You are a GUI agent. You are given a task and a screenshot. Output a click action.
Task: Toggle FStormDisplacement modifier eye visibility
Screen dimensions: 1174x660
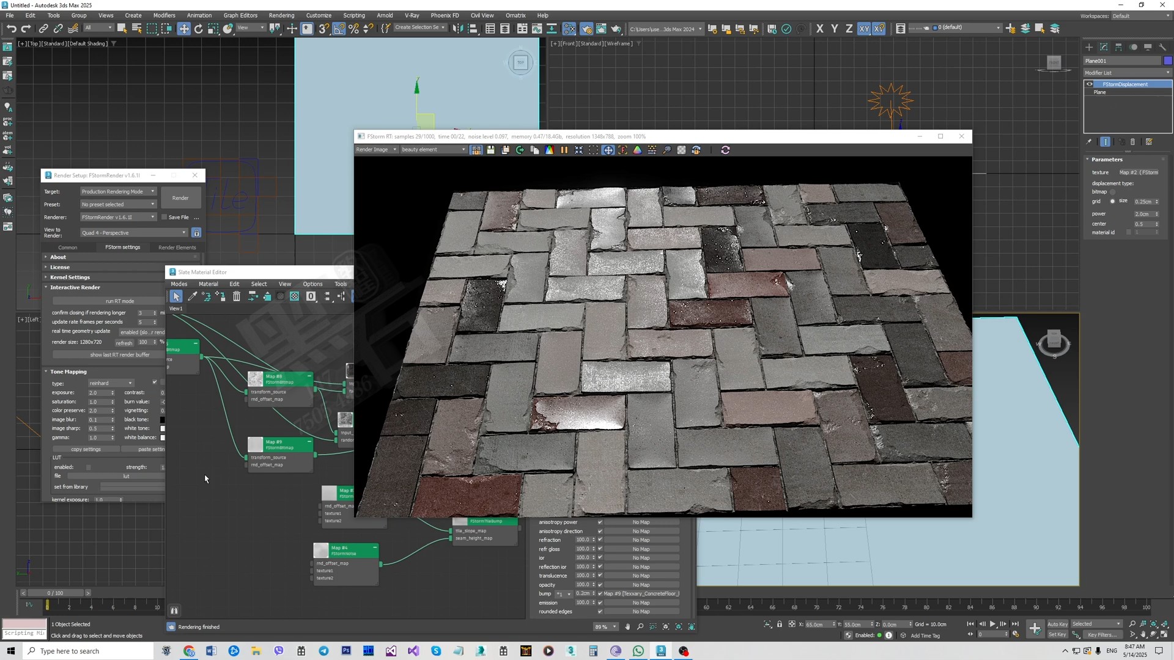click(x=1090, y=84)
